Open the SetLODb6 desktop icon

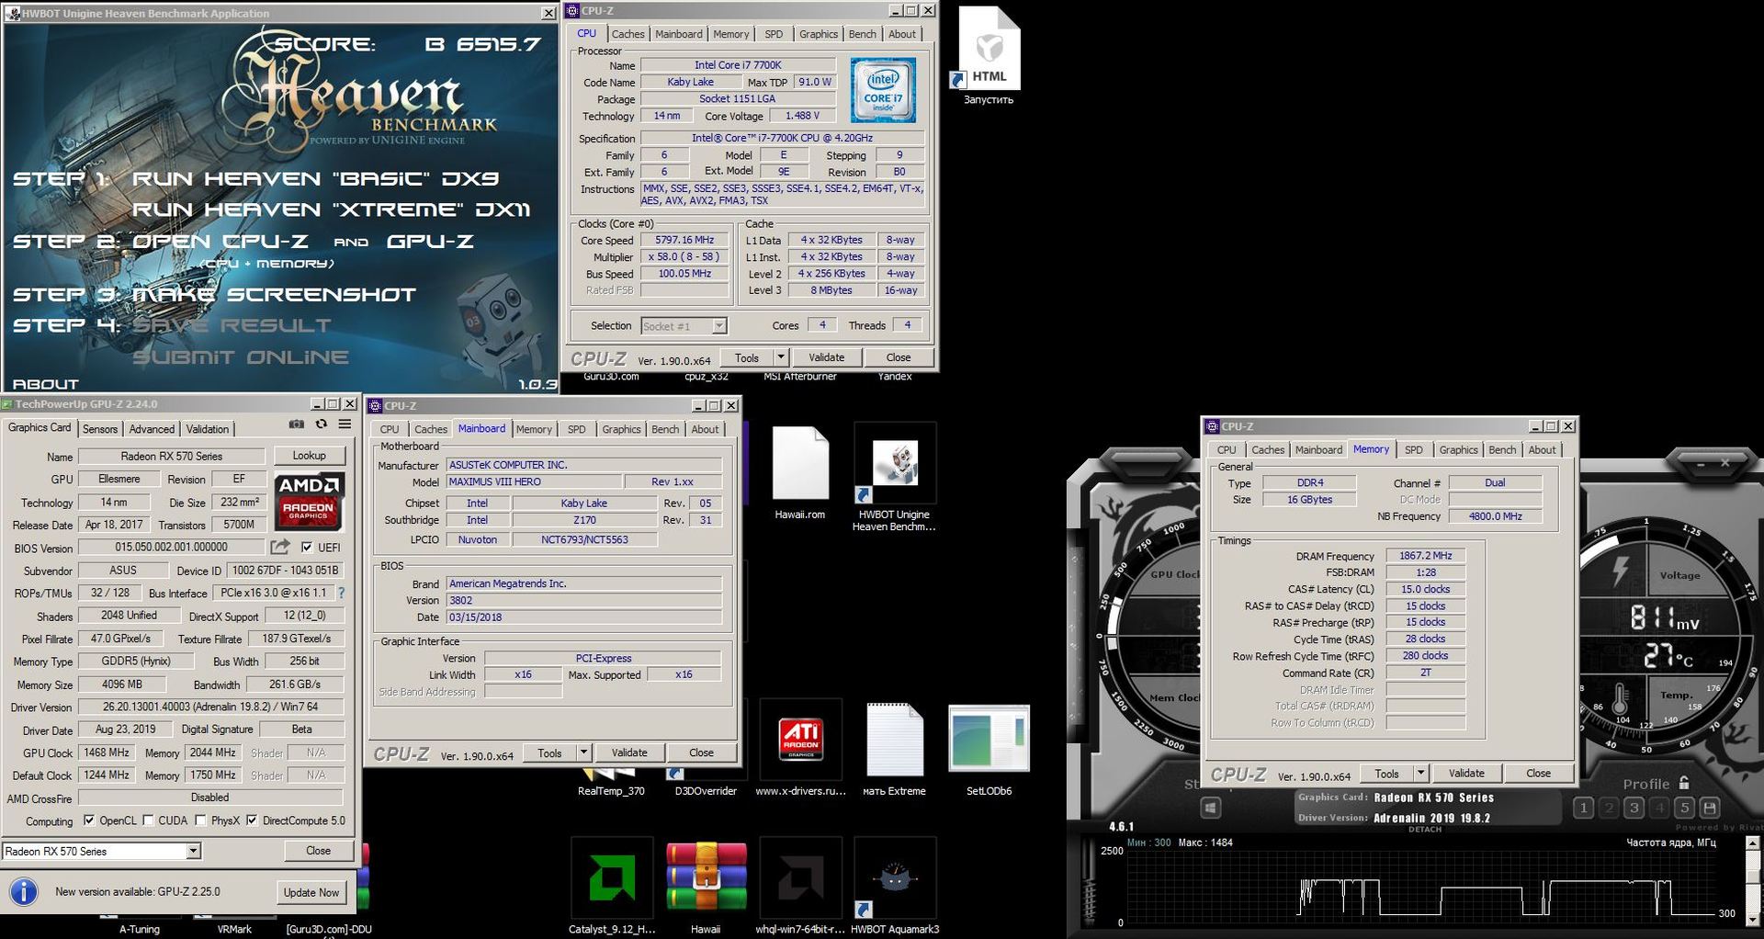[x=989, y=748]
